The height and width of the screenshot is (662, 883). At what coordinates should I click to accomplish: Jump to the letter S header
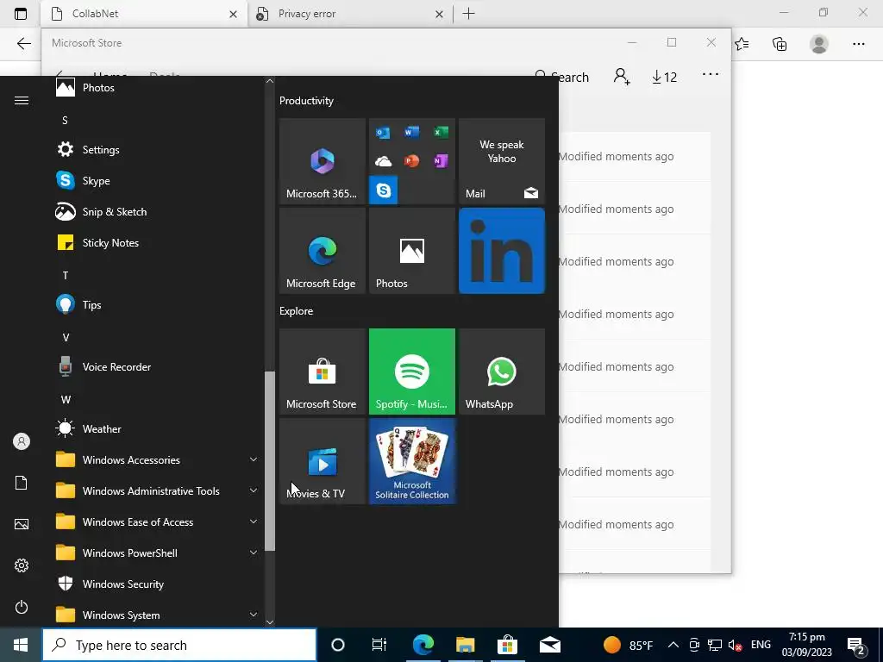click(x=65, y=121)
